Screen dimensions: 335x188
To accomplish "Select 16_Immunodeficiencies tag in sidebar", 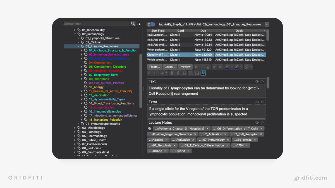I will [105, 111].
